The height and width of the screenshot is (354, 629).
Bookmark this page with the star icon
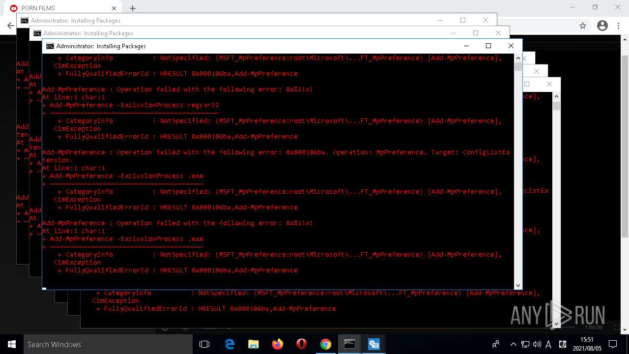(583, 26)
